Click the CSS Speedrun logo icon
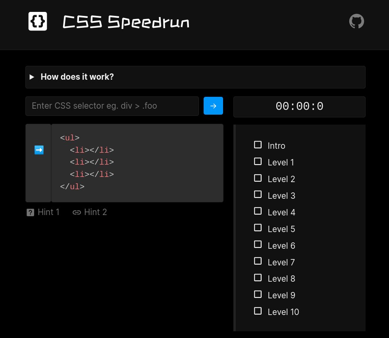The width and height of the screenshot is (389, 338). pos(37,21)
